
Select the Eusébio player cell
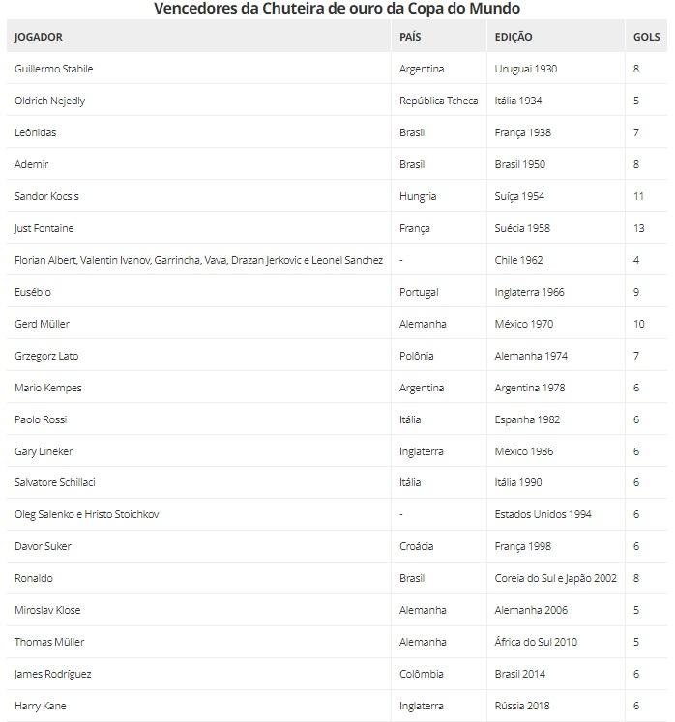(33, 292)
